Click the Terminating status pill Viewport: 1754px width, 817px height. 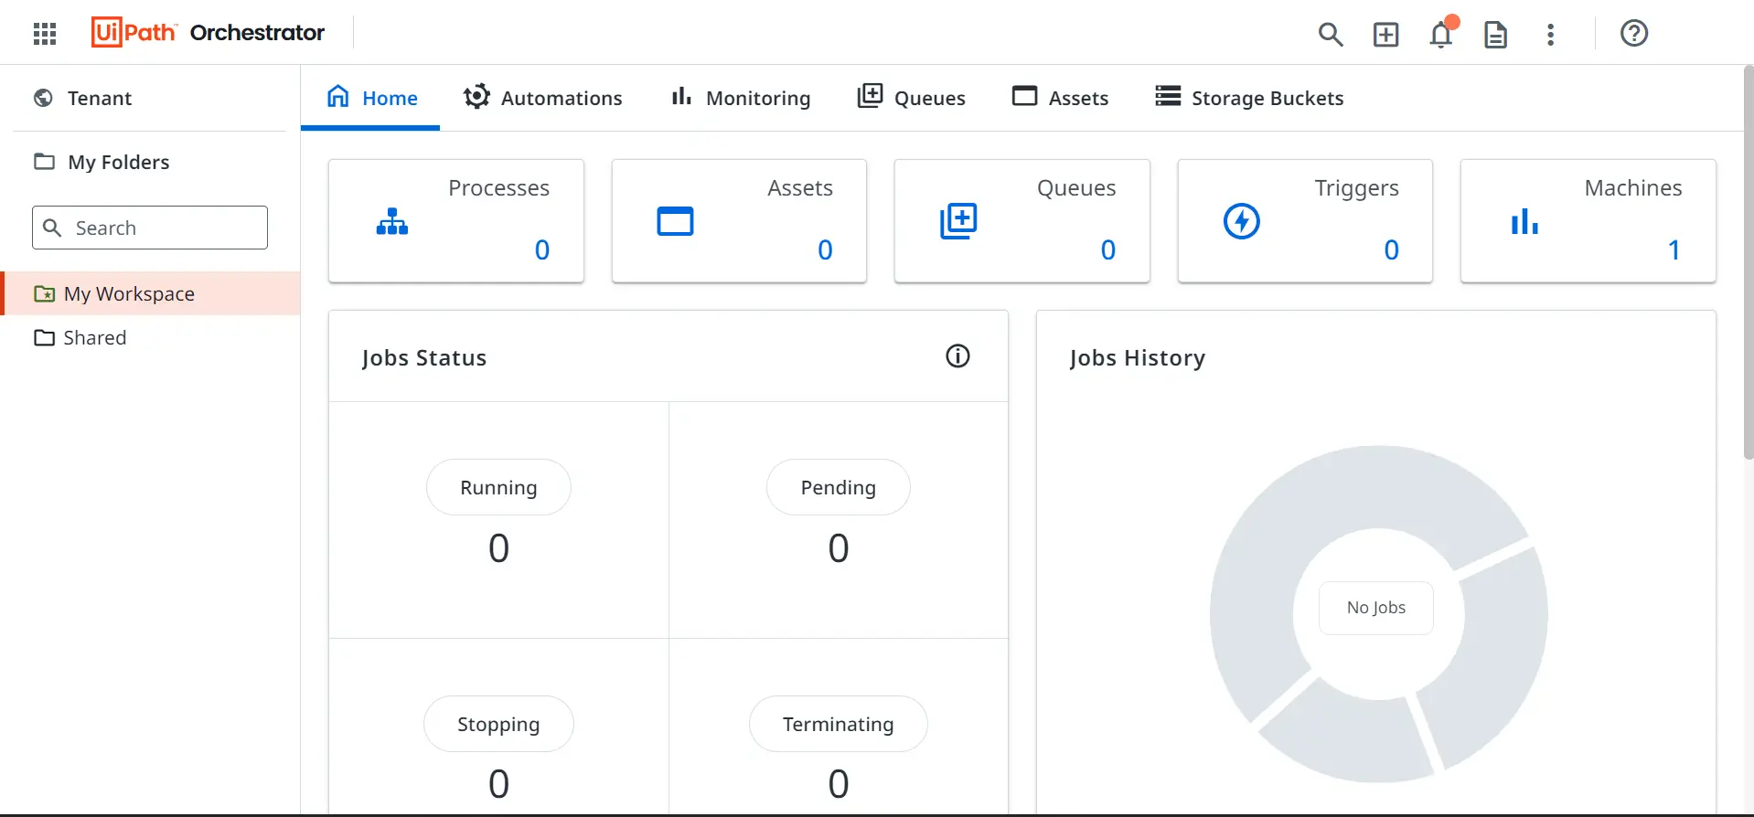(839, 724)
